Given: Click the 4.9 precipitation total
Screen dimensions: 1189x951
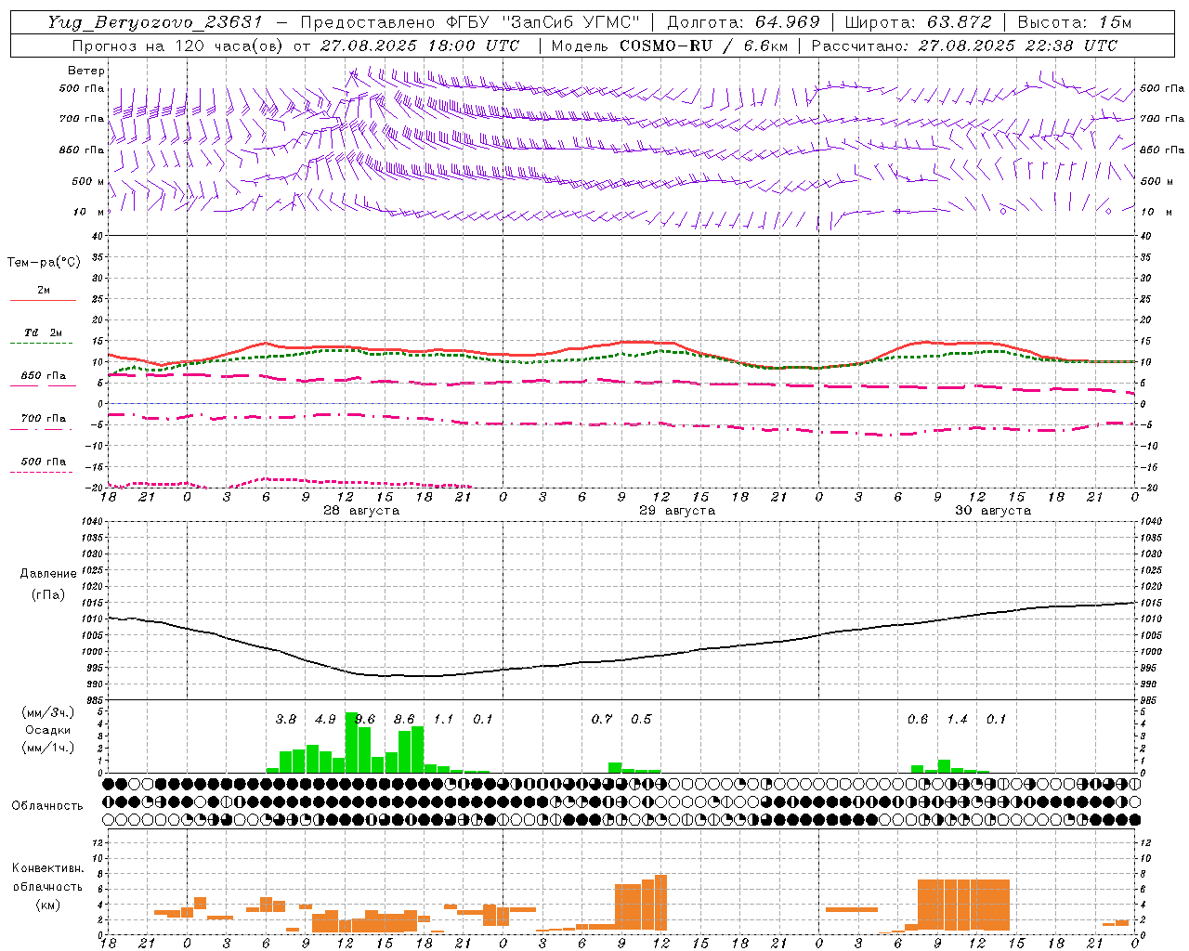Looking at the screenshot, I should click(x=325, y=719).
